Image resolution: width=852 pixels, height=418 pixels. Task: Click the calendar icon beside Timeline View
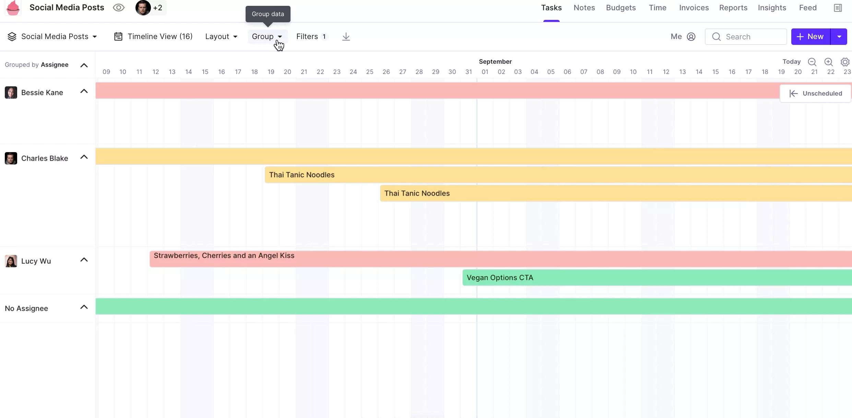coord(118,37)
